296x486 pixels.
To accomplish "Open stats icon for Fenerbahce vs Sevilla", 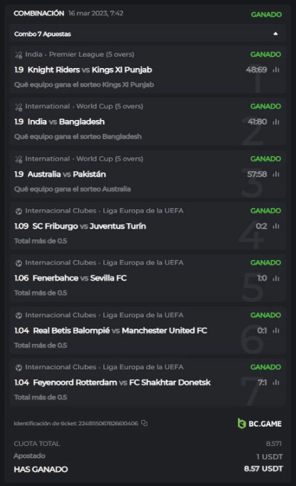I will tap(276, 279).
